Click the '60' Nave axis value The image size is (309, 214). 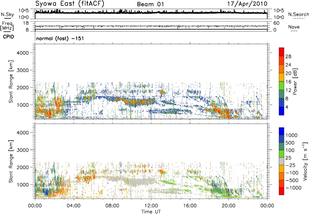(x=276, y=23)
